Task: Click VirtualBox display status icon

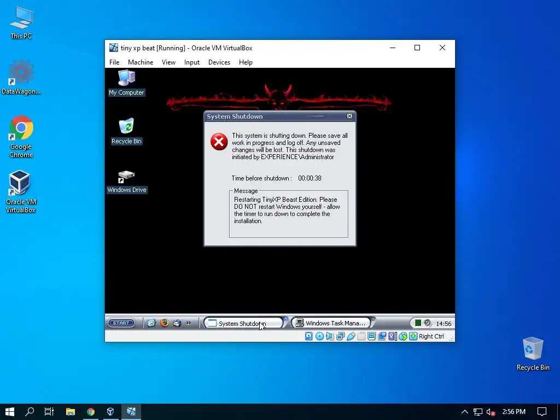Action: click(371, 336)
